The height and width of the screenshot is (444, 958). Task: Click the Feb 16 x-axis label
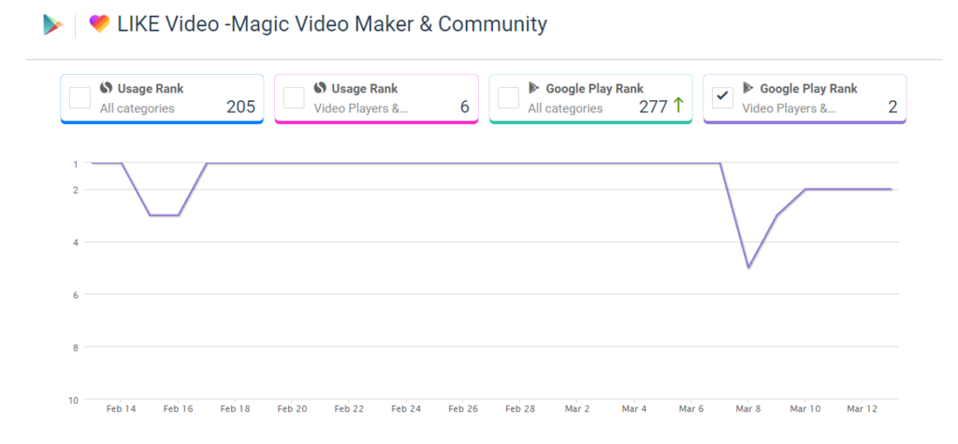(178, 409)
